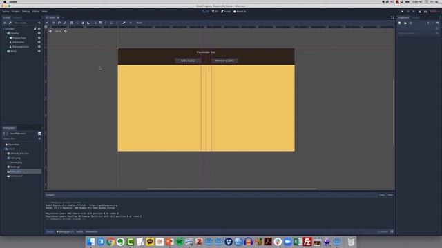
Task: Stop the running project
Action: (x=414, y=12)
